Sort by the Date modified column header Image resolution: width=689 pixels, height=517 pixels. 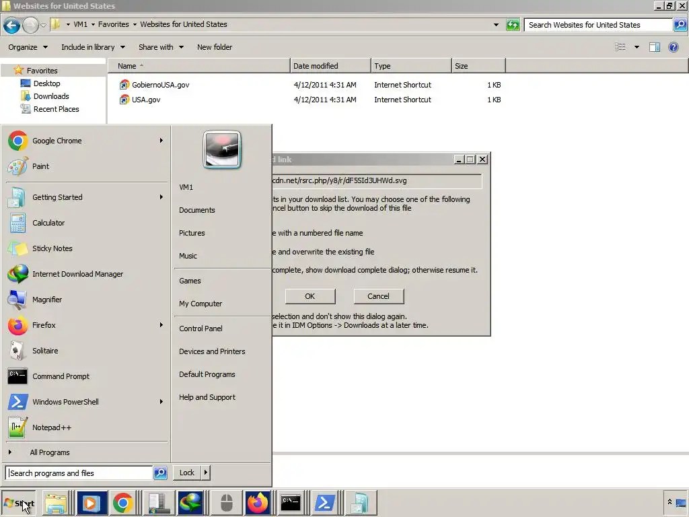(x=330, y=66)
